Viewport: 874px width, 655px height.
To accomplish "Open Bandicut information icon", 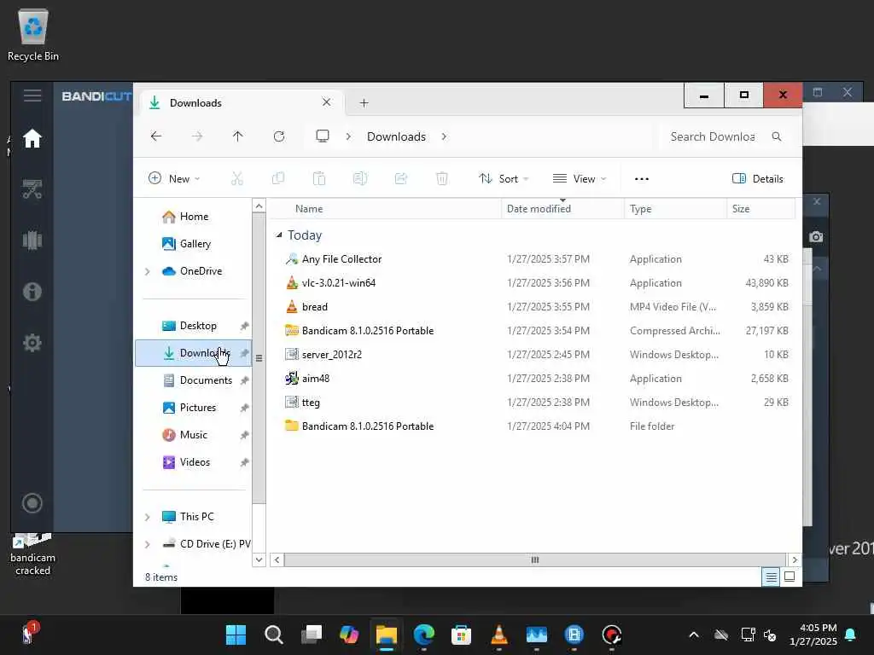I will 32,292.
